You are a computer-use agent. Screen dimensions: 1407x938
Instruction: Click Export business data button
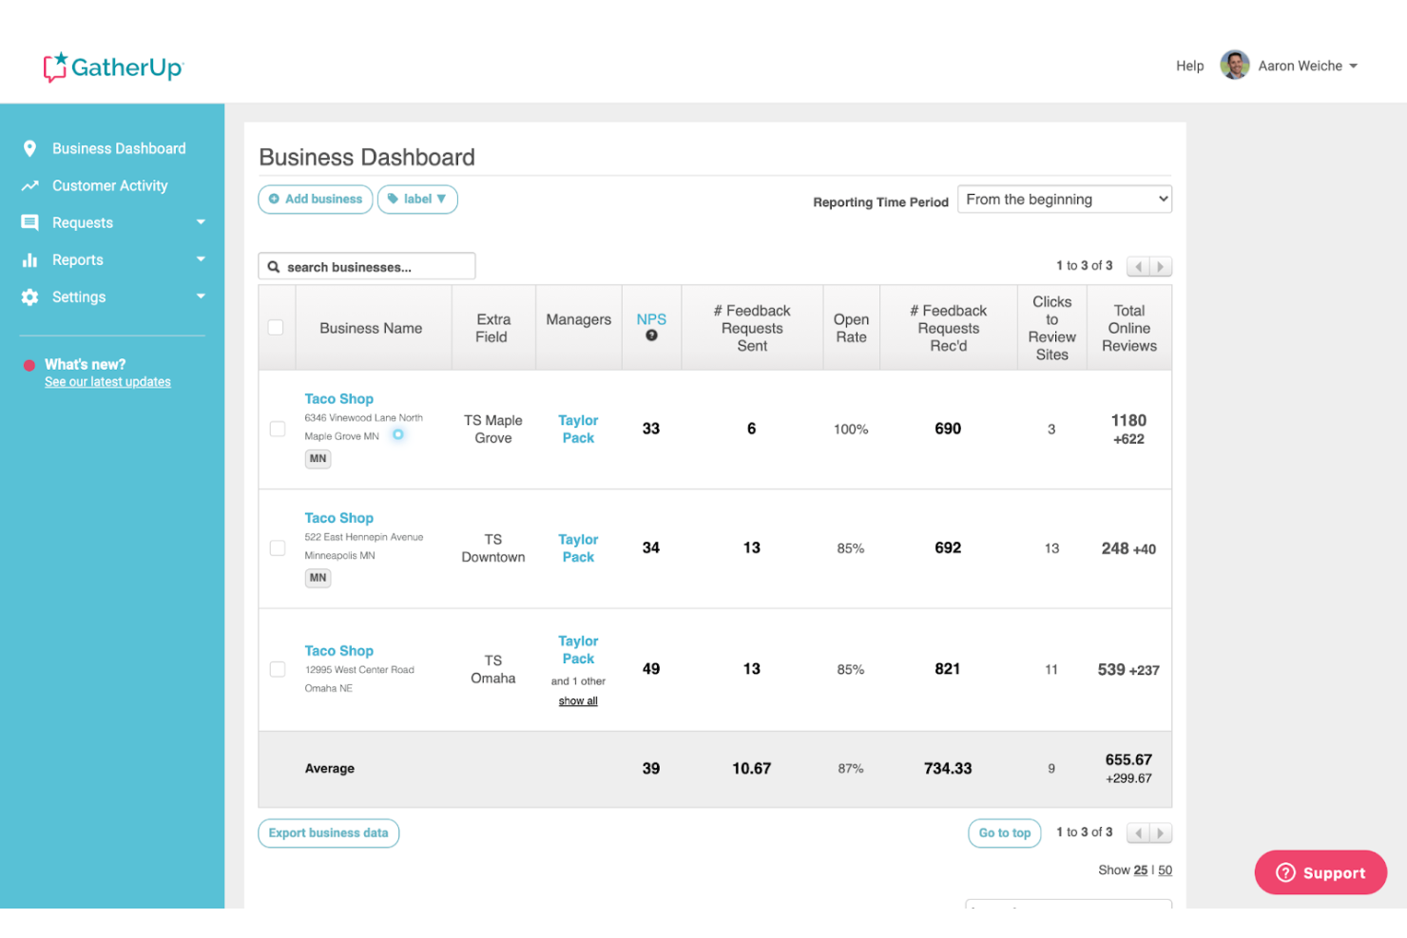(329, 833)
